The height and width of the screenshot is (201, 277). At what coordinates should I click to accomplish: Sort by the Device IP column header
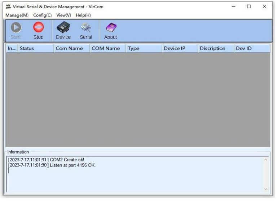pyautogui.click(x=180, y=49)
